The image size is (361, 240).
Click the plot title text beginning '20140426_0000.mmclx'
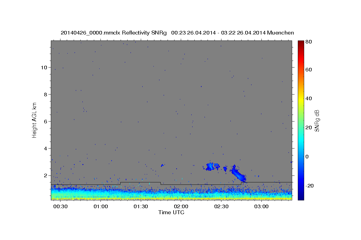[177, 33]
